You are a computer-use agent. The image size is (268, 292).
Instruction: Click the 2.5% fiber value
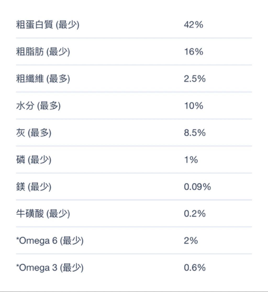pos(195,79)
